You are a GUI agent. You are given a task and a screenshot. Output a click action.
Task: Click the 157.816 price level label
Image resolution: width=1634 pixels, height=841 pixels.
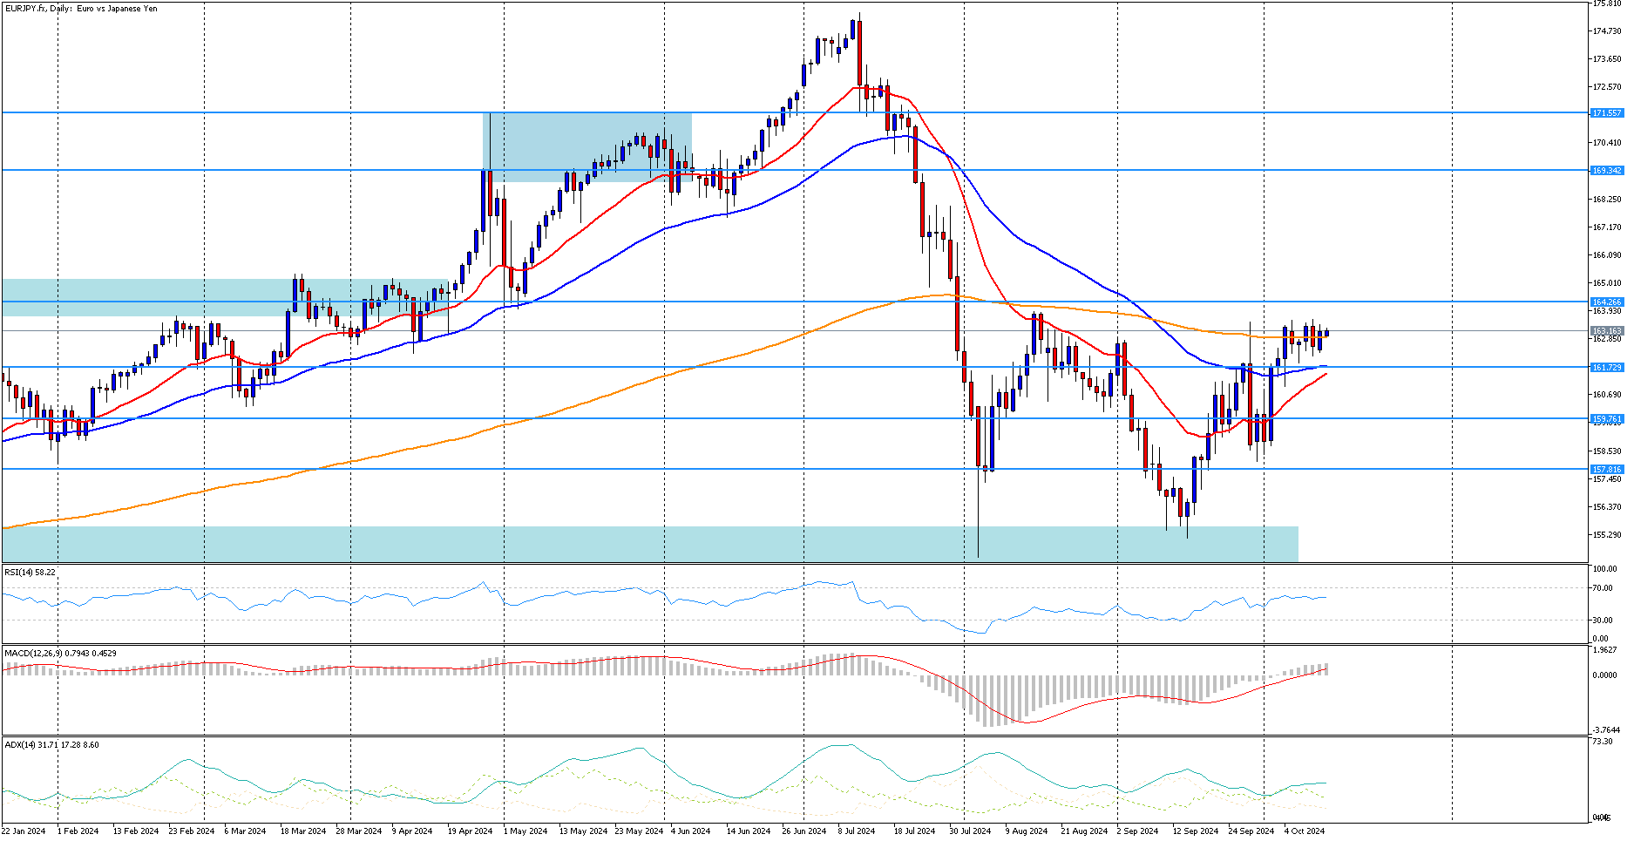1607,470
